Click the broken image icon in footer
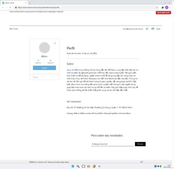This screenshot has height=169, width=174. (142, 162)
